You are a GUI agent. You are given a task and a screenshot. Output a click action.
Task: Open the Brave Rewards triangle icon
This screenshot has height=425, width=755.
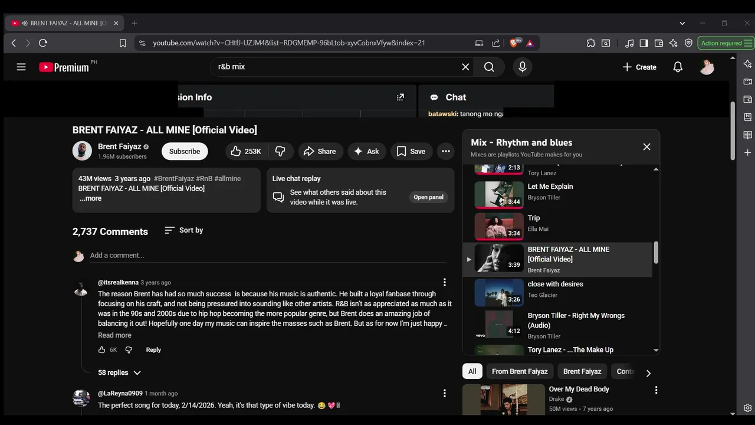coord(530,42)
